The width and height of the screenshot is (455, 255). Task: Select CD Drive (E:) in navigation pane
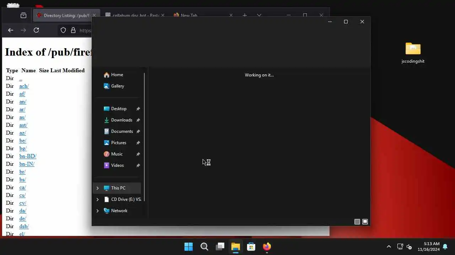(122, 199)
